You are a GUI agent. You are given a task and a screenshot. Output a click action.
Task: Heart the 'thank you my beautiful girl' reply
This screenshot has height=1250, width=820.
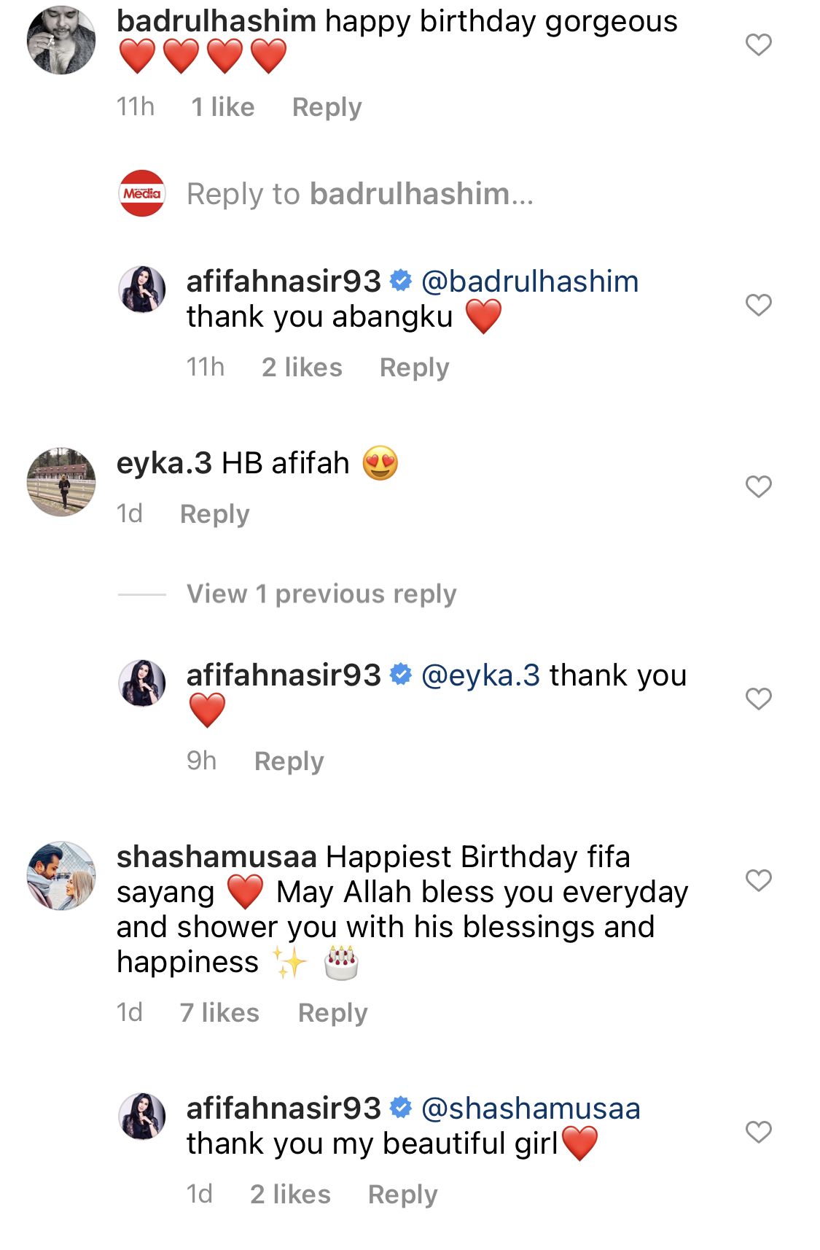pyautogui.click(x=758, y=1132)
